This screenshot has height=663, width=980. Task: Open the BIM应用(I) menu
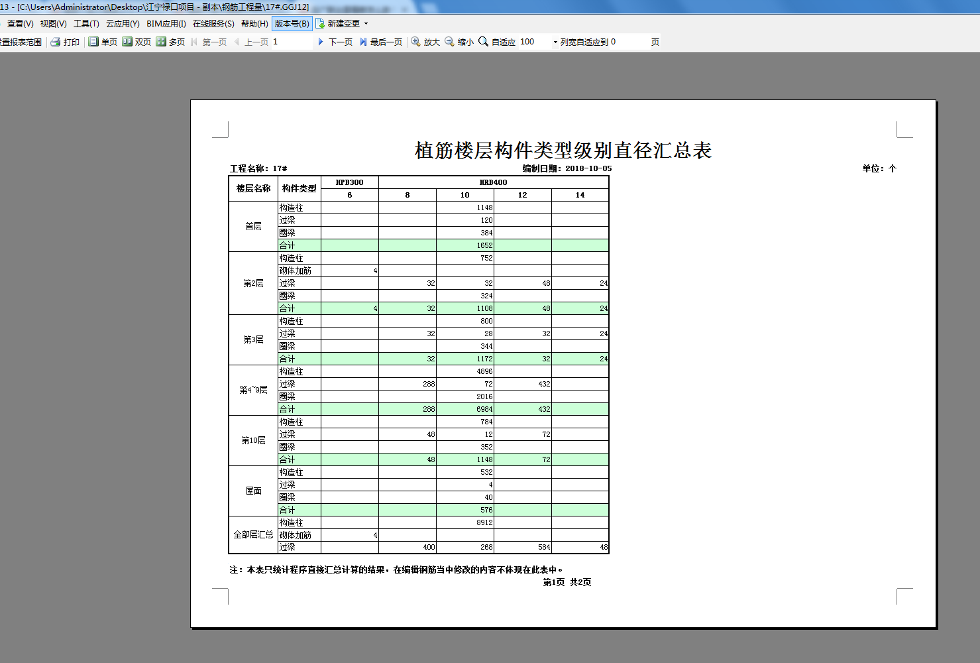tap(166, 24)
